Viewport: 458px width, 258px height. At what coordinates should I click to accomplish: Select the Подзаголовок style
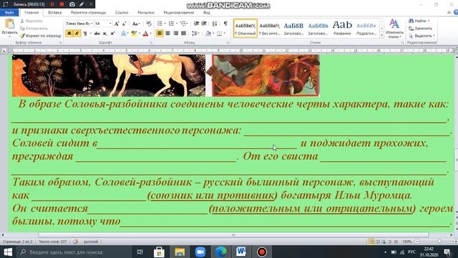click(x=366, y=29)
